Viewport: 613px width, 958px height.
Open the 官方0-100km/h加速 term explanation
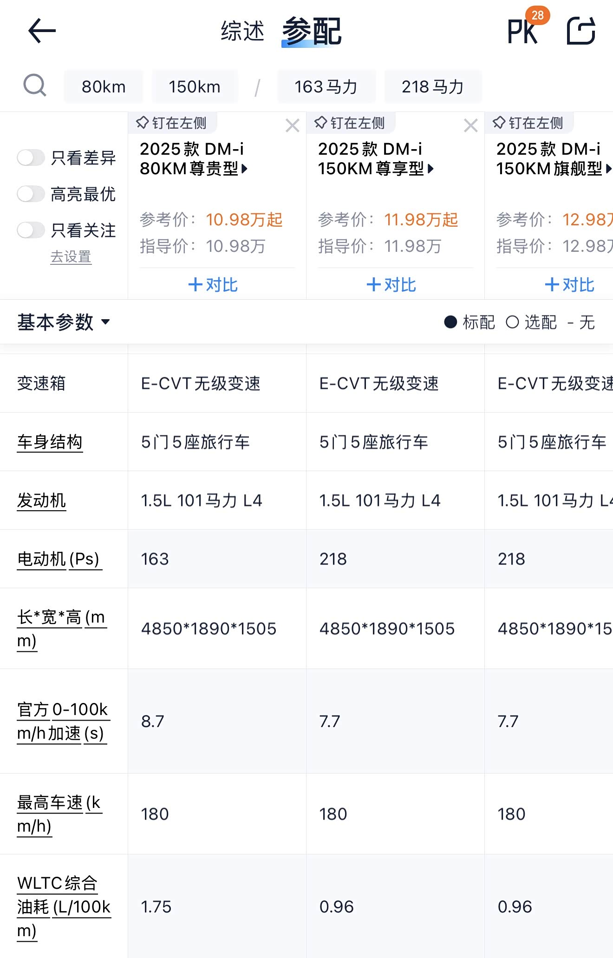63,722
